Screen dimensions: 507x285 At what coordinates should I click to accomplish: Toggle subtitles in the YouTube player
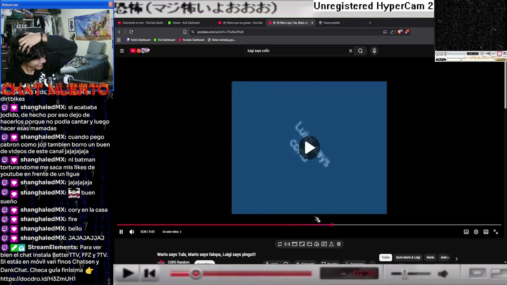click(x=466, y=232)
